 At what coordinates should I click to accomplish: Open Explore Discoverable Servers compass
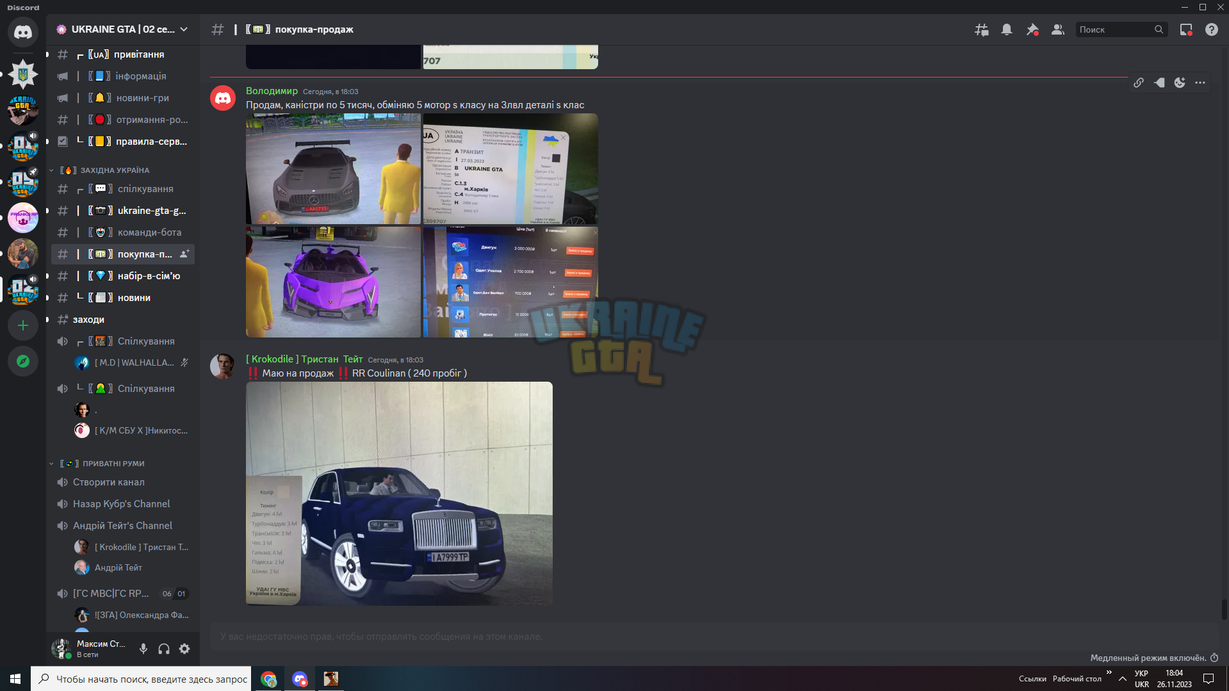pyautogui.click(x=23, y=361)
